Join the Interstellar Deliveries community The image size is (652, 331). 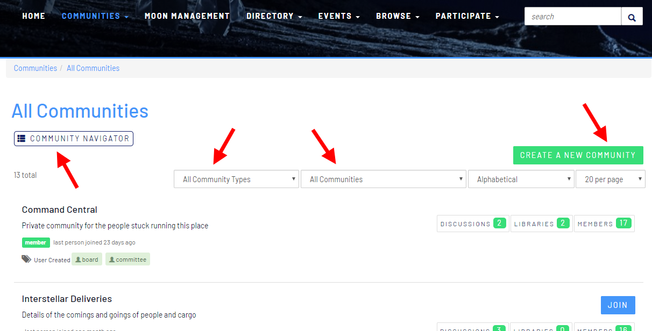(x=618, y=305)
